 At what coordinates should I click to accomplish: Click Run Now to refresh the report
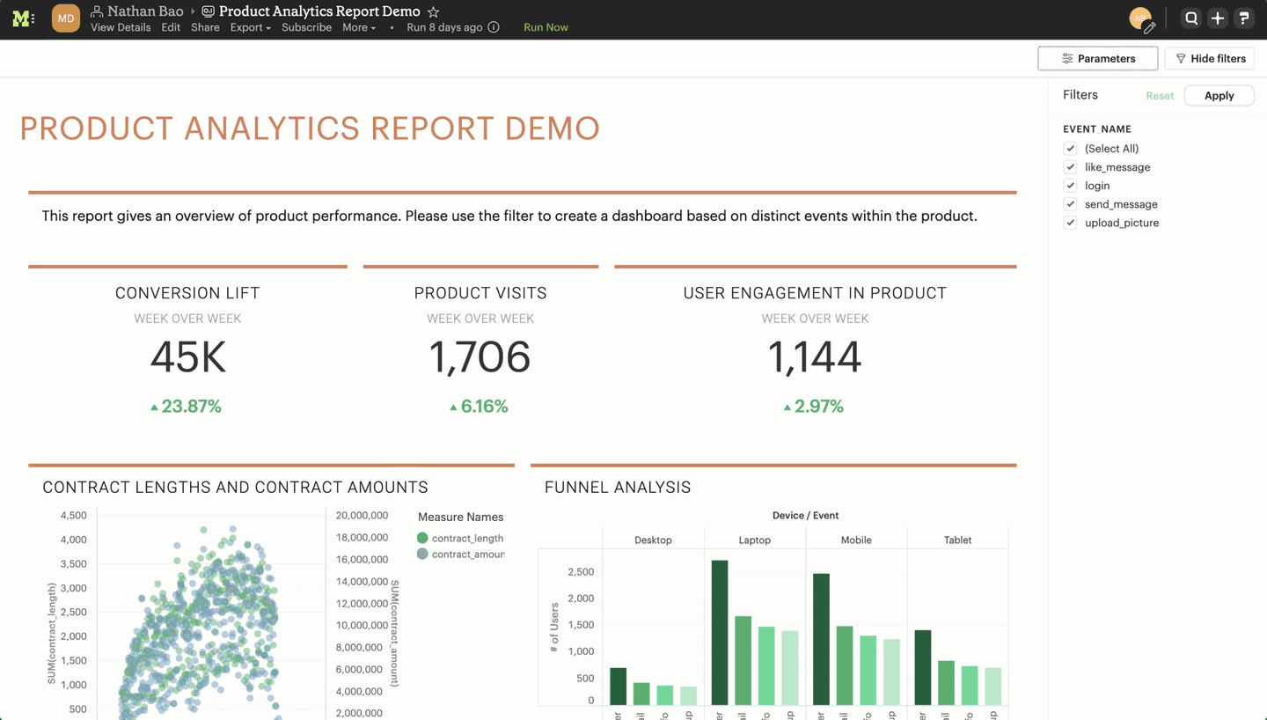pos(546,27)
